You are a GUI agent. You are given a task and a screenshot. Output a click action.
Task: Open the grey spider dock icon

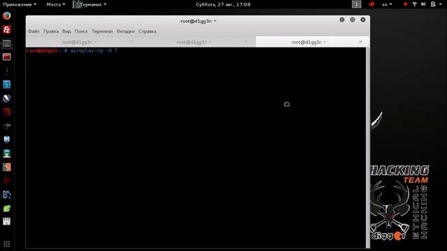(x=6, y=126)
